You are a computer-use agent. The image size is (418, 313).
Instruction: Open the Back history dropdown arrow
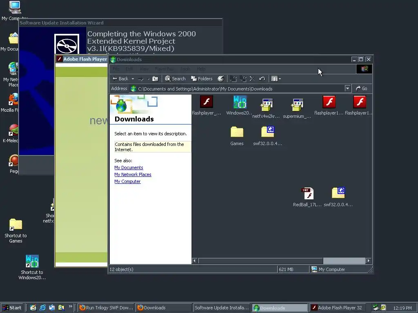133,79
